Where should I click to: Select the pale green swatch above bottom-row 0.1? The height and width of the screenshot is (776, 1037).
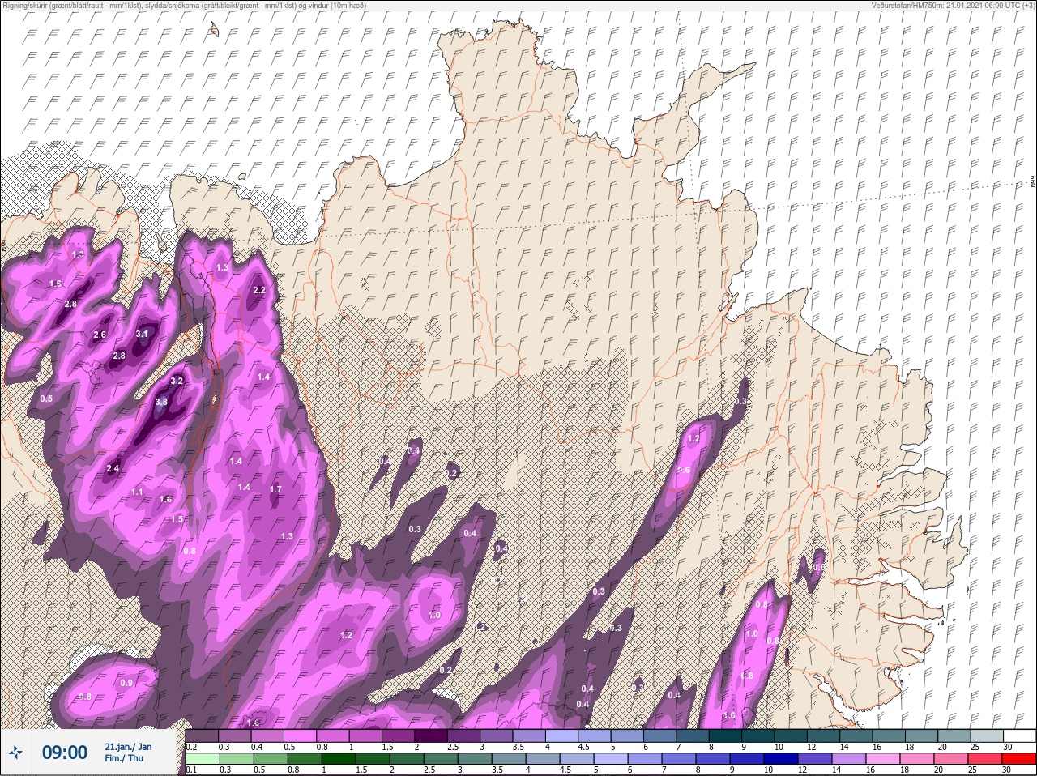(202, 759)
